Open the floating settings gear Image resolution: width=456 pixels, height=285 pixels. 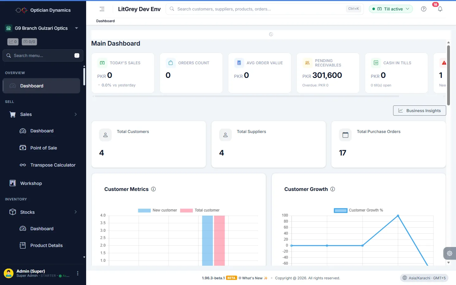pyautogui.click(x=450, y=253)
